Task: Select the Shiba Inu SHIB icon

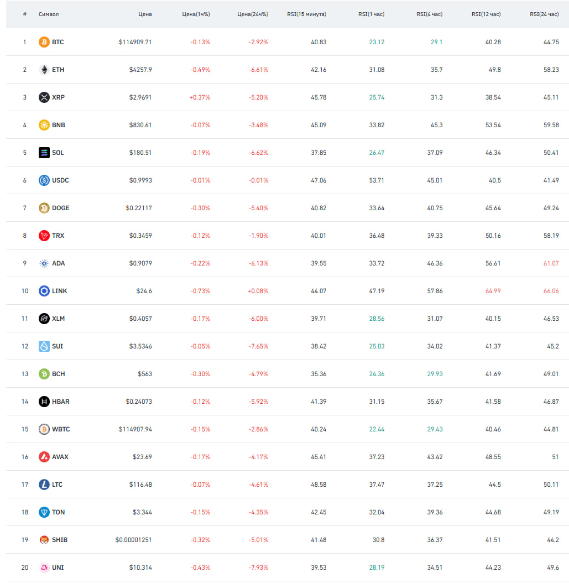Action: pos(44,539)
